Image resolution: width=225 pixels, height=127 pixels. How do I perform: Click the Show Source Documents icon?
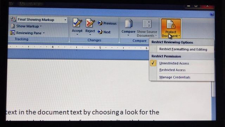[x=147, y=24]
